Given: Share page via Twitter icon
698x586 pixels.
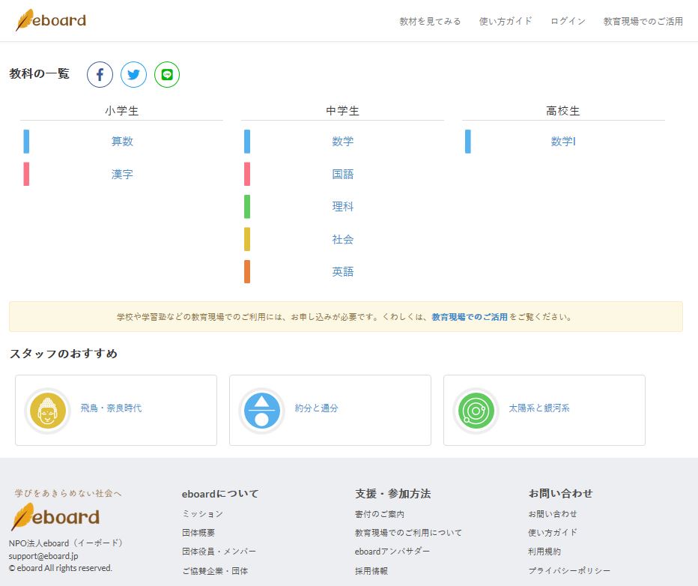Looking at the screenshot, I should [133, 75].
